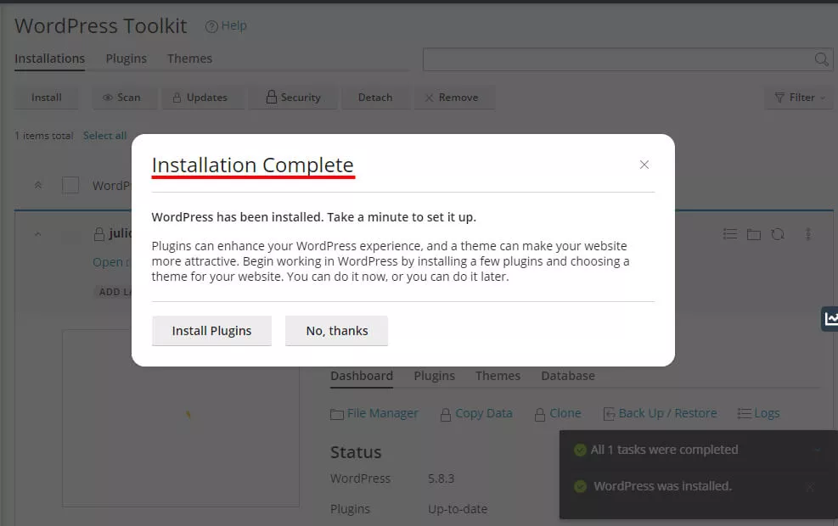Viewport: 838px width, 526px height.
Task: Collapse the All 1 tasks were completed notification
Action: [817, 450]
